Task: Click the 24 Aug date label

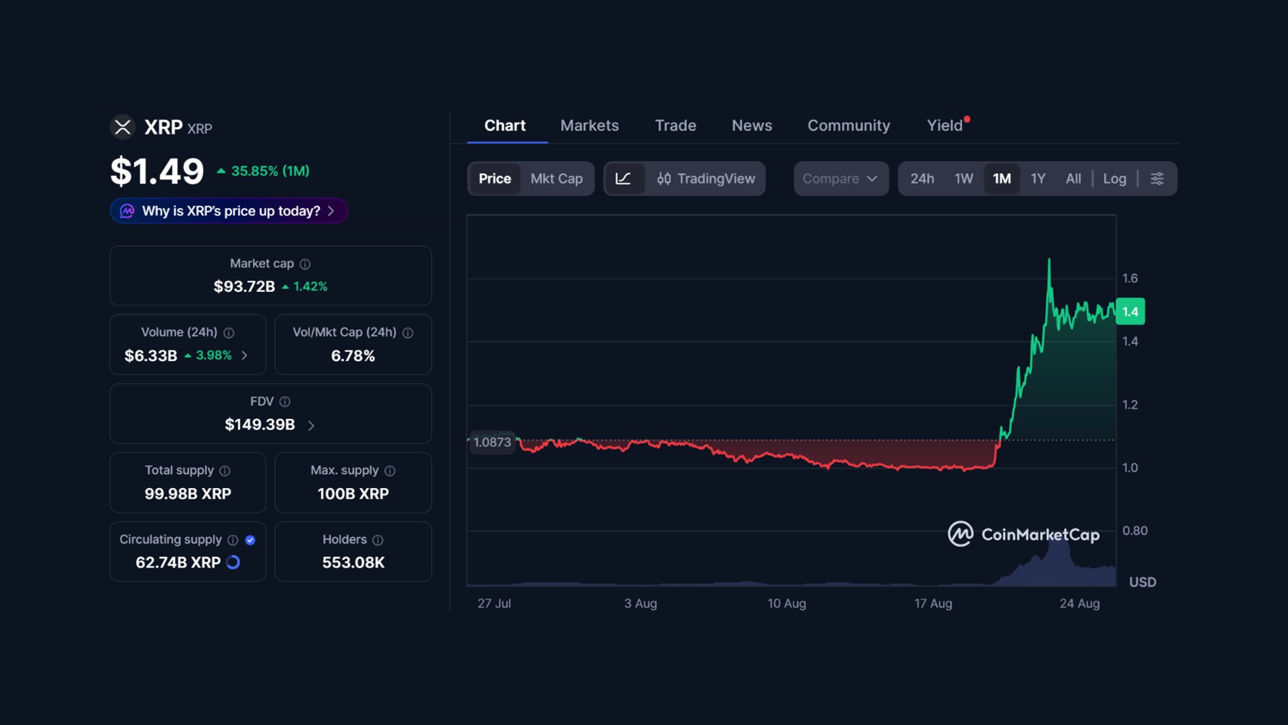Action: [x=1079, y=603]
